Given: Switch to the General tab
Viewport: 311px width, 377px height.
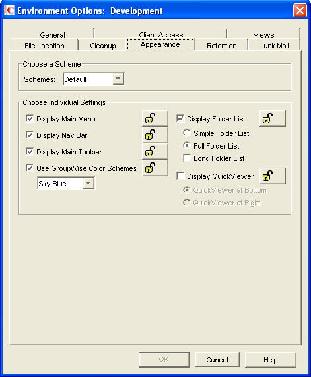Looking at the screenshot, I should (x=52, y=34).
